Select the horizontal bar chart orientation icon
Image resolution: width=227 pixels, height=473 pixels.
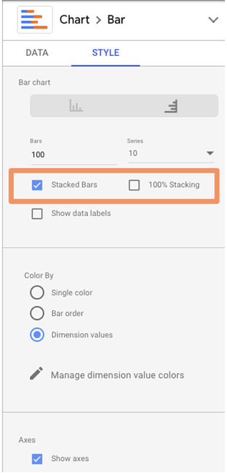[171, 106]
